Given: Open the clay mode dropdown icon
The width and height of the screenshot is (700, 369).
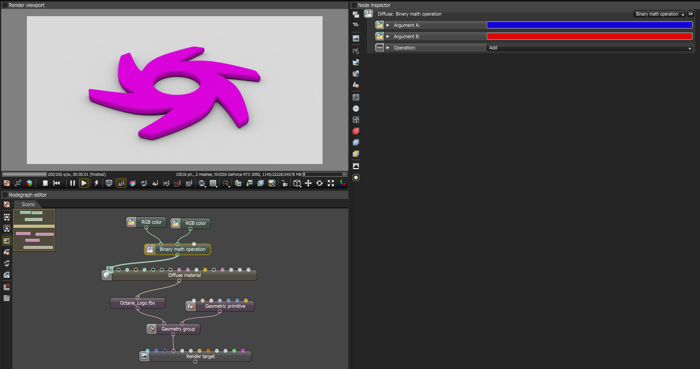Looking at the screenshot, I should pos(202,183).
